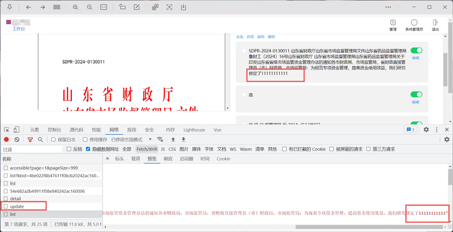Open the 响应 response tab
Screen dimensions: 453x232
[168, 159]
